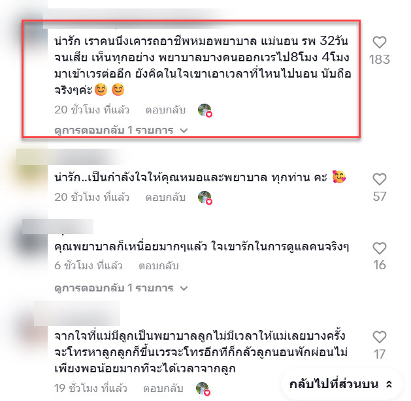
Task: Click creator-liked avatar badge on first comment
Action: [205, 110]
